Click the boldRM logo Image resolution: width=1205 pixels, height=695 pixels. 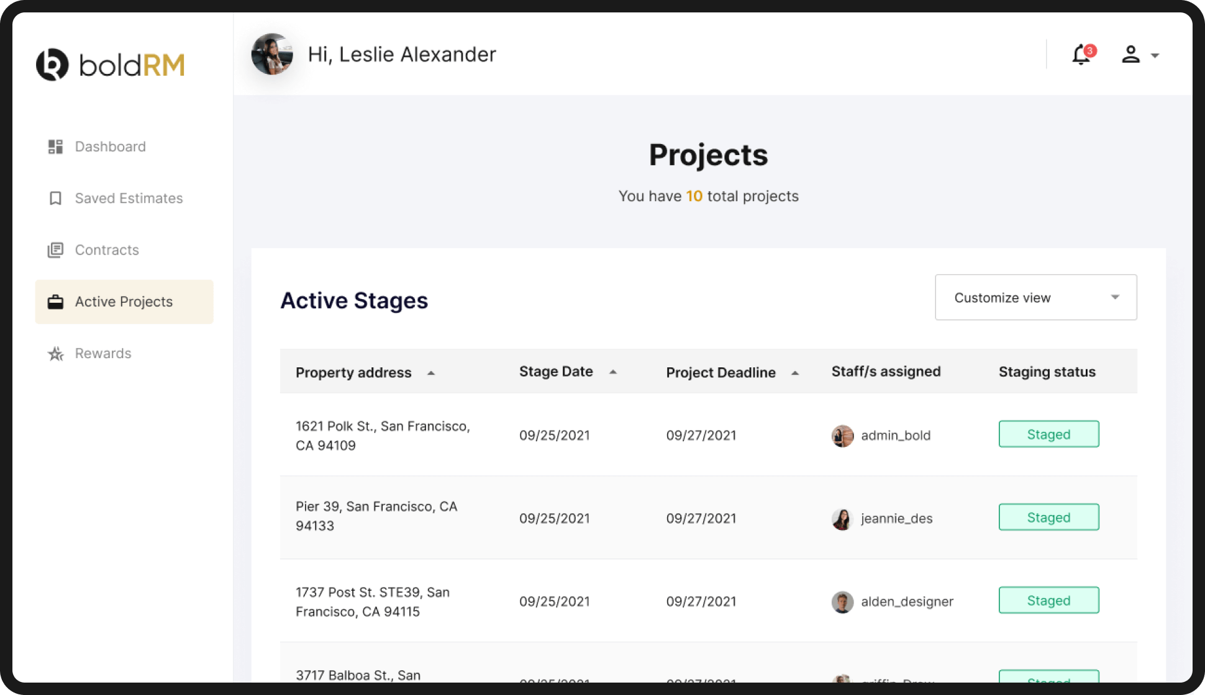[111, 65]
